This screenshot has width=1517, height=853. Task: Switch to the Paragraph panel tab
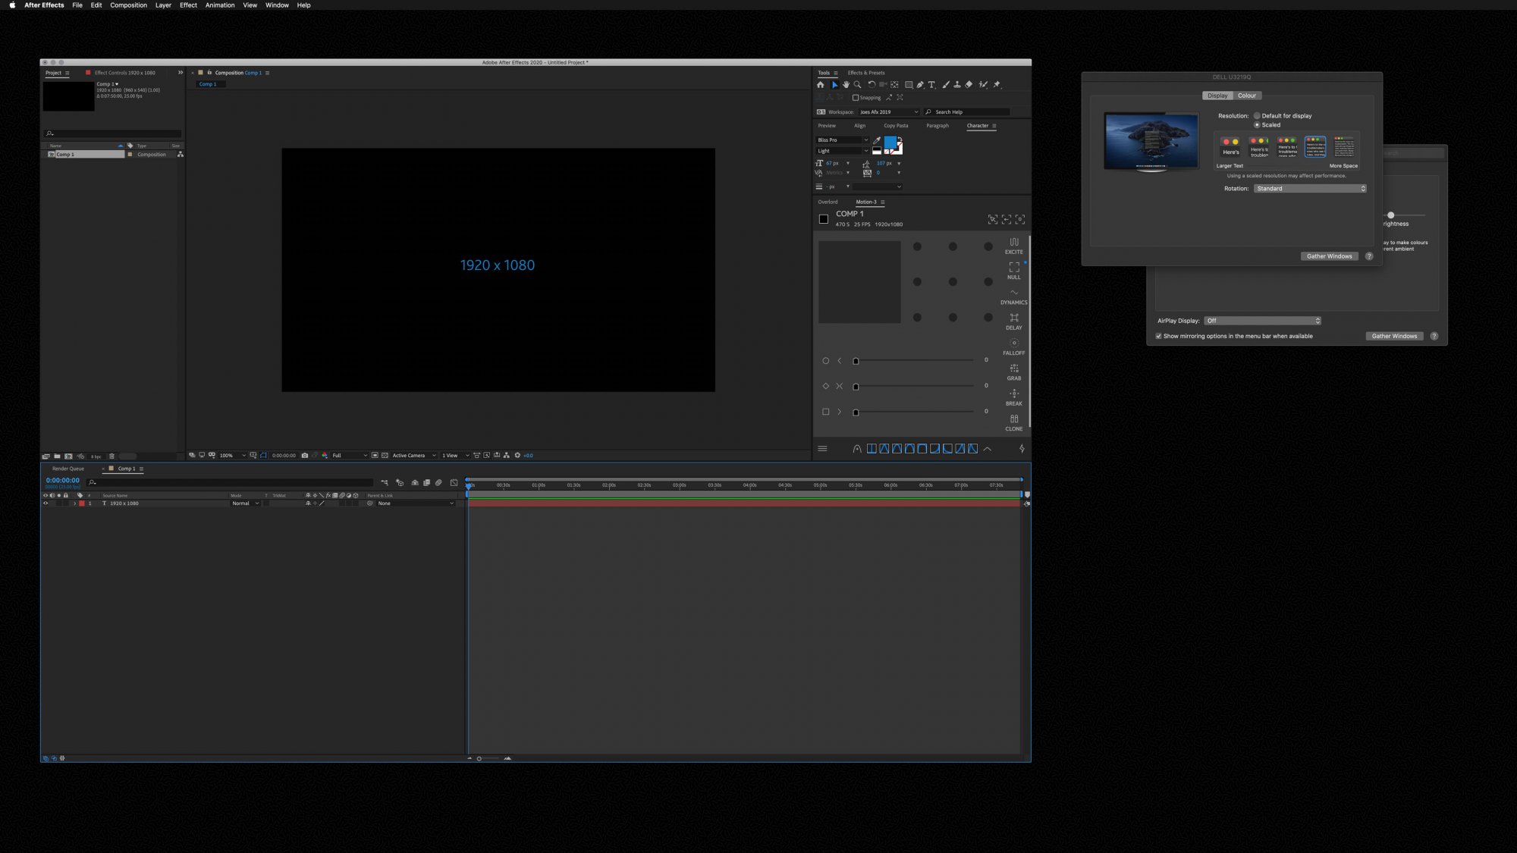pos(937,126)
